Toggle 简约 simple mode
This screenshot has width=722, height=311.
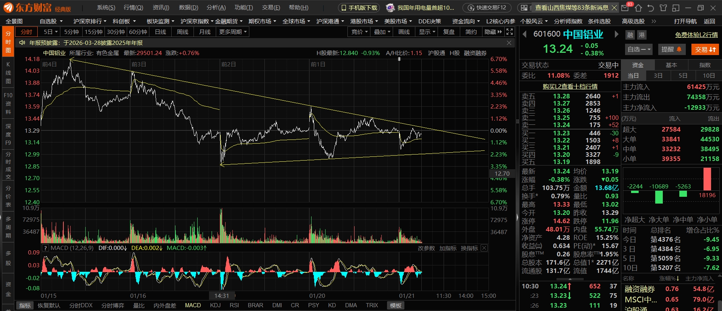coord(471,32)
